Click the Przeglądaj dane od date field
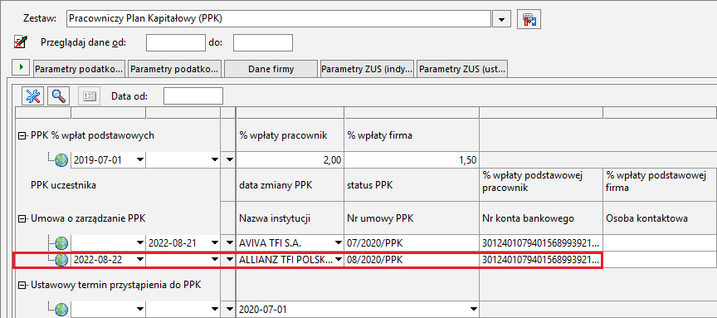Screen dimensions: 717x318 pos(176,42)
